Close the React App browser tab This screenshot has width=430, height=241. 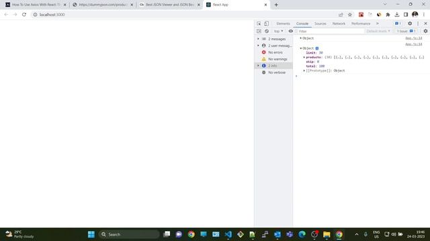[x=265, y=5]
